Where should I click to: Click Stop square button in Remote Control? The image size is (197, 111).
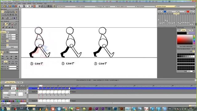pos(16,56)
